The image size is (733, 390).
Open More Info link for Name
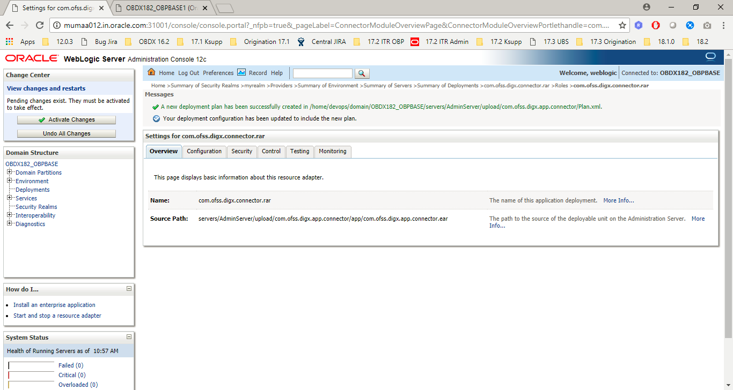(x=619, y=200)
